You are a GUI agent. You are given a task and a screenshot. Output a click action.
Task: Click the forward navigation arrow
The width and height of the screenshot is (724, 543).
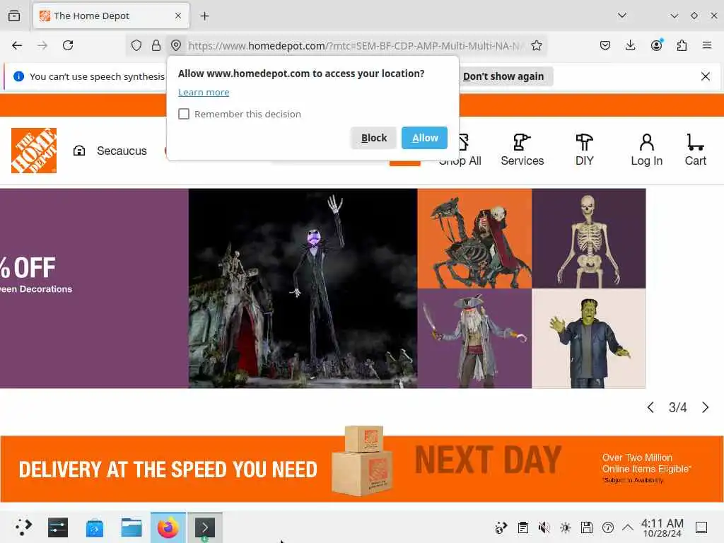42,45
